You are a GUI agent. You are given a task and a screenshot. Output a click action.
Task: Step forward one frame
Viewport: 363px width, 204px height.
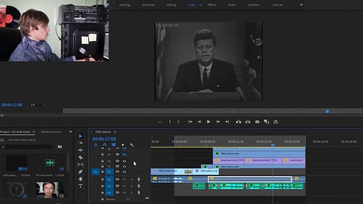218,122
